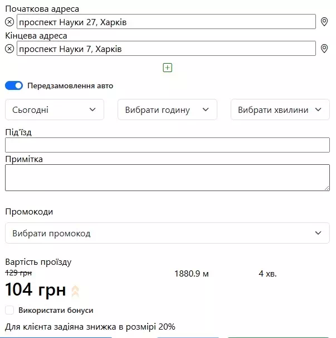Image resolution: width=336 pixels, height=338 pixels.
Task: Click the Використати бонуси label text
Action: click(x=56, y=310)
